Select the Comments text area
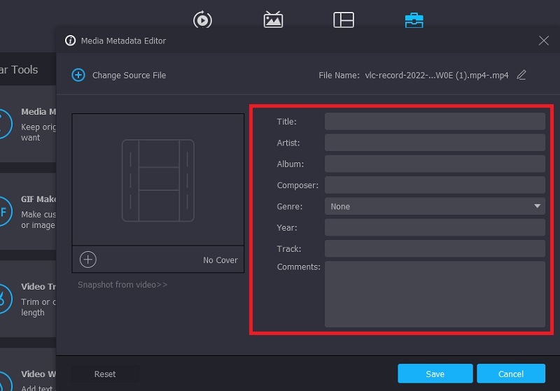 tap(434, 294)
